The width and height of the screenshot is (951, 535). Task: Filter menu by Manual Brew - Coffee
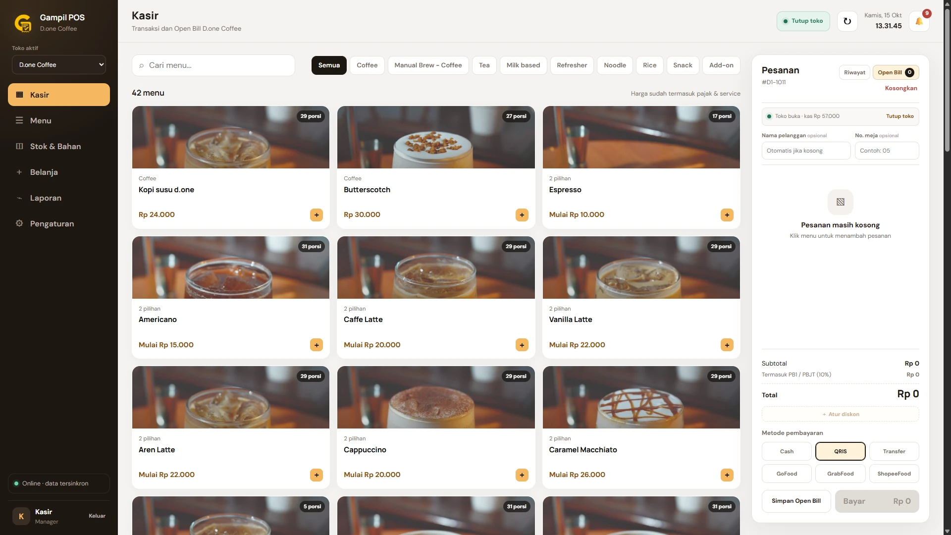428,65
